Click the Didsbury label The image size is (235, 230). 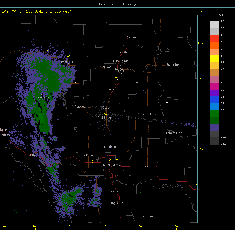tap(104, 118)
